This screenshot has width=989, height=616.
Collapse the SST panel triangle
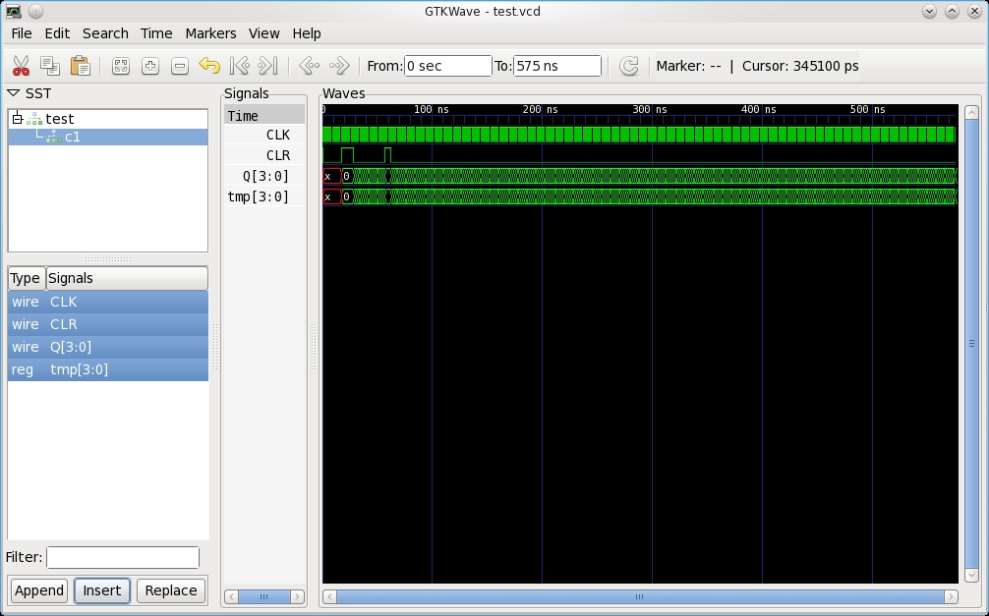click(x=13, y=93)
